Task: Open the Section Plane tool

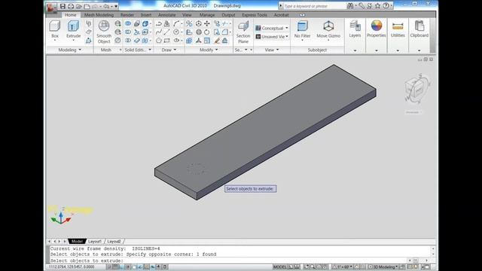Action: point(243,32)
